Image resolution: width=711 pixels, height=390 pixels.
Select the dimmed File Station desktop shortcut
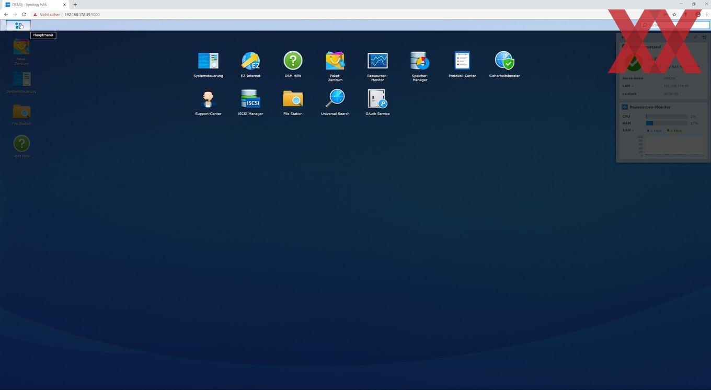[21, 114]
